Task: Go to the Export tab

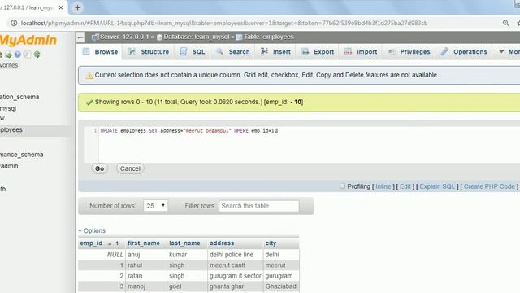Action: coord(318,52)
